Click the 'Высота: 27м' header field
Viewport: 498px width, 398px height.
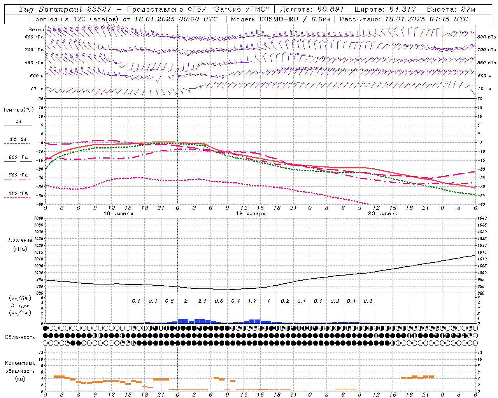coord(451,9)
